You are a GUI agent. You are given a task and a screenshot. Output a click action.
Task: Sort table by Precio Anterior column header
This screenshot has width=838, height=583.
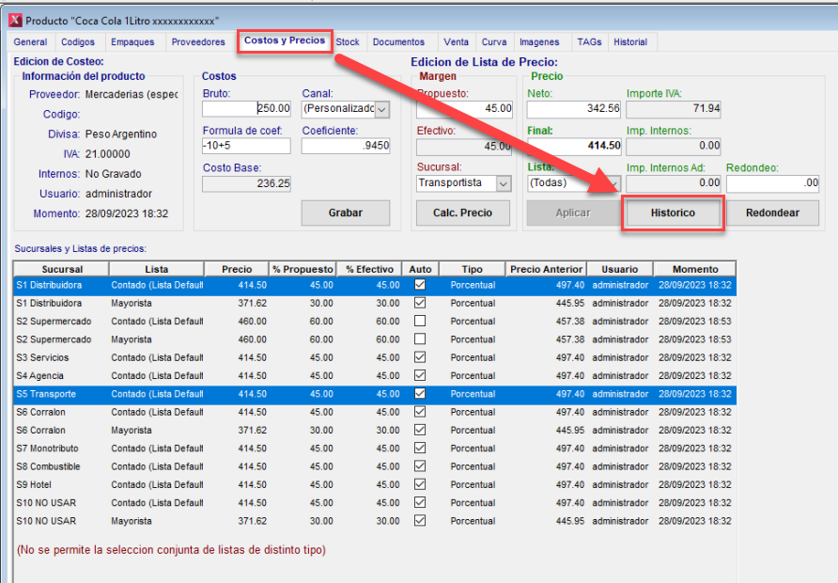coord(546,269)
